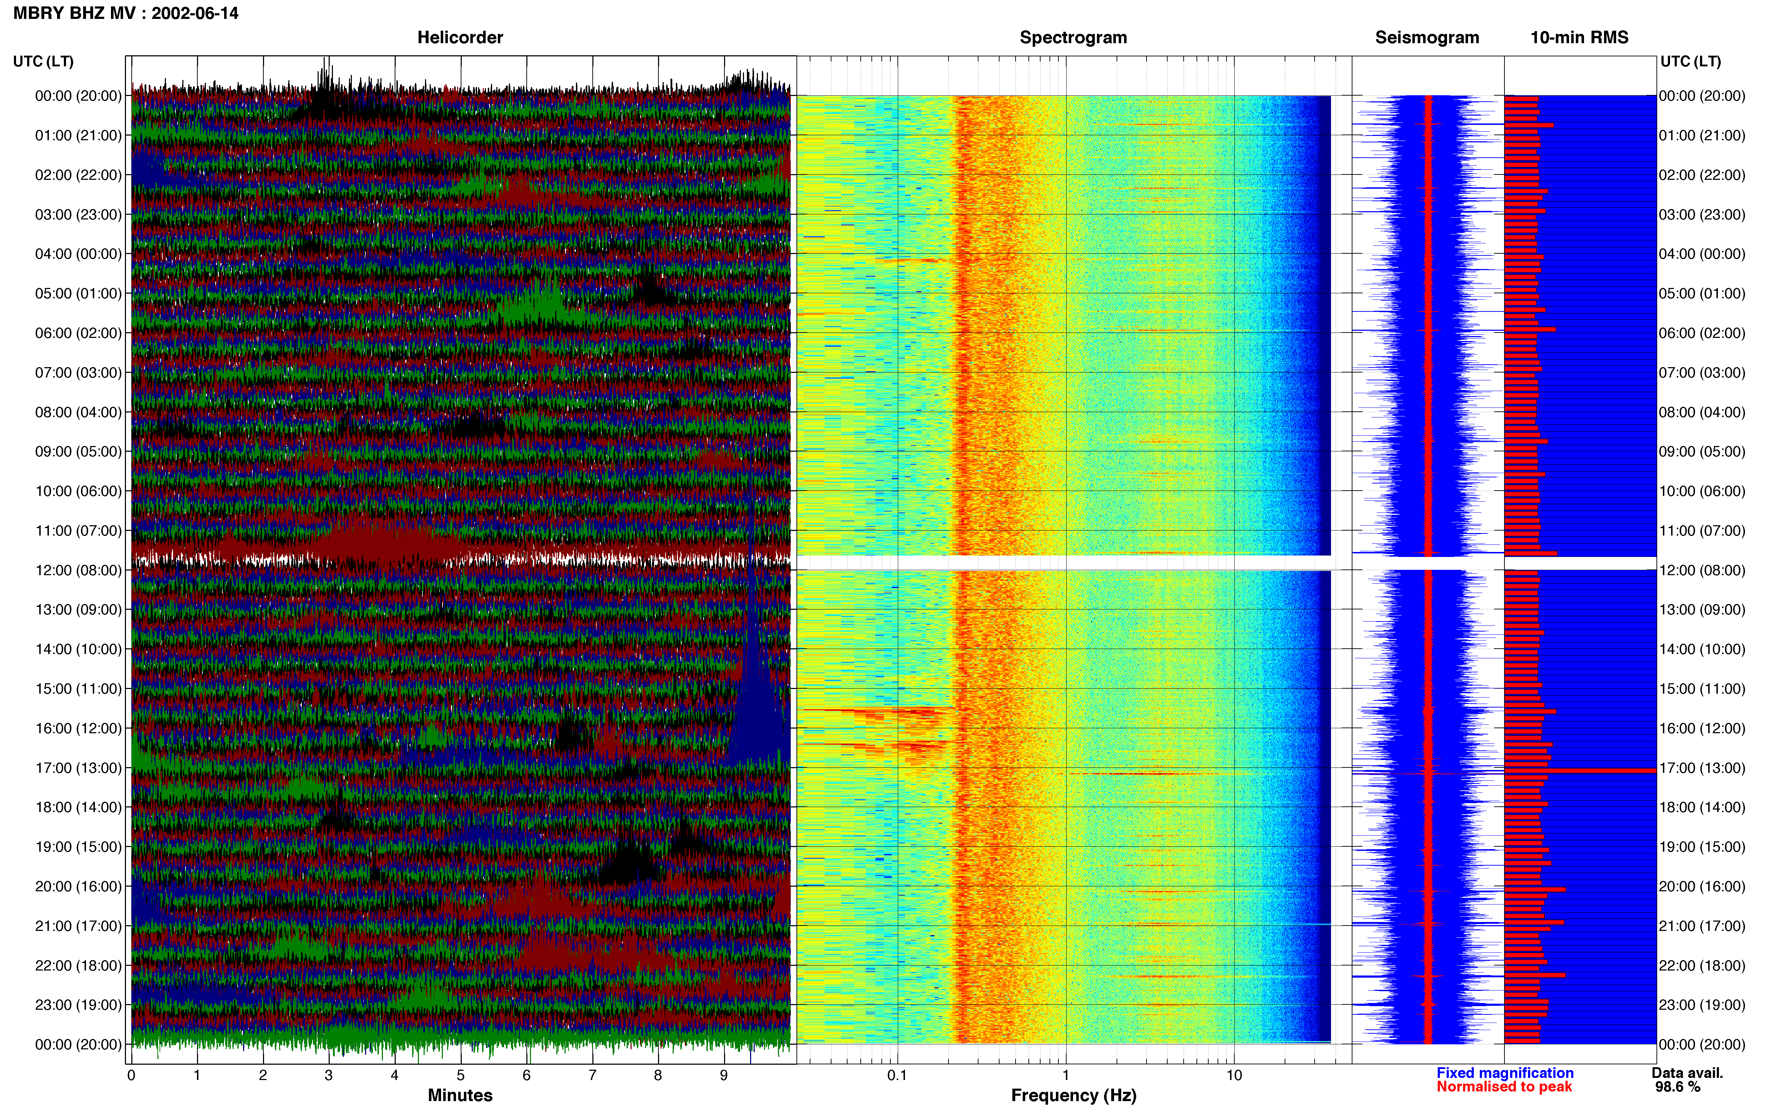The width and height of the screenshot is (1791, 1120).
Task: Click the 'Data avail.' label
Action: click(1687, 1073)
